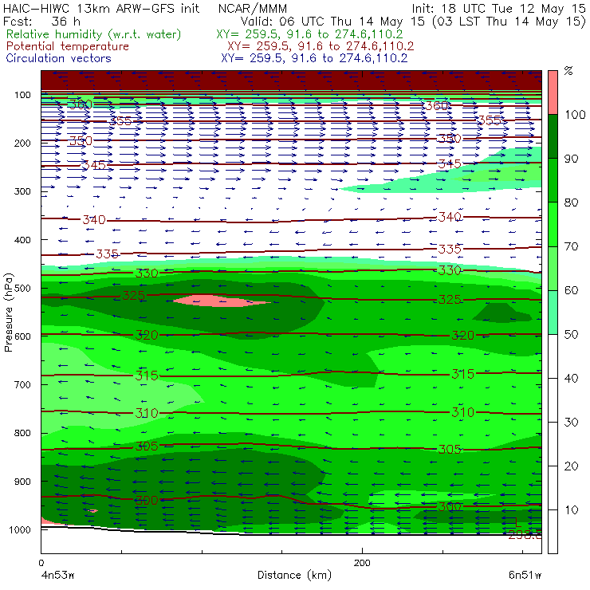Image resolution: width=590 pixels, height=590 pixels.
Task: Click the 'NCAR/MMM' header text
Action: tap(253, 8)
